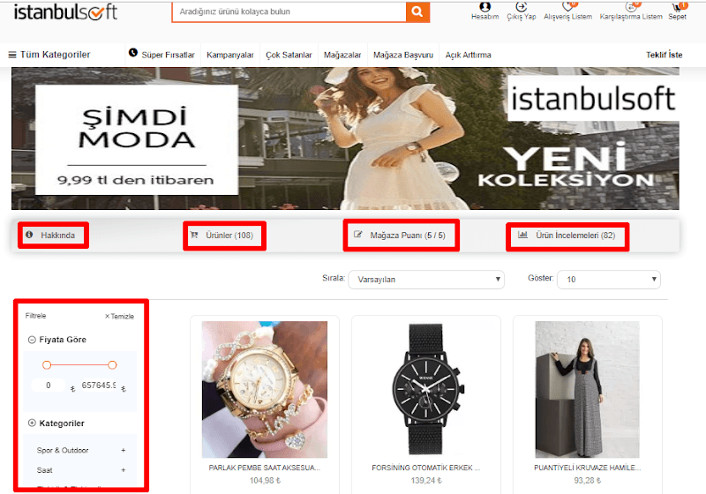
Task: Select the Spor & Outdoor category
Action: (63, 450)
